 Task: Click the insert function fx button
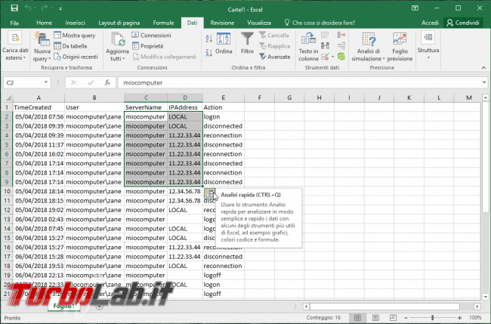pyautogui.click(x=107, y=82)
